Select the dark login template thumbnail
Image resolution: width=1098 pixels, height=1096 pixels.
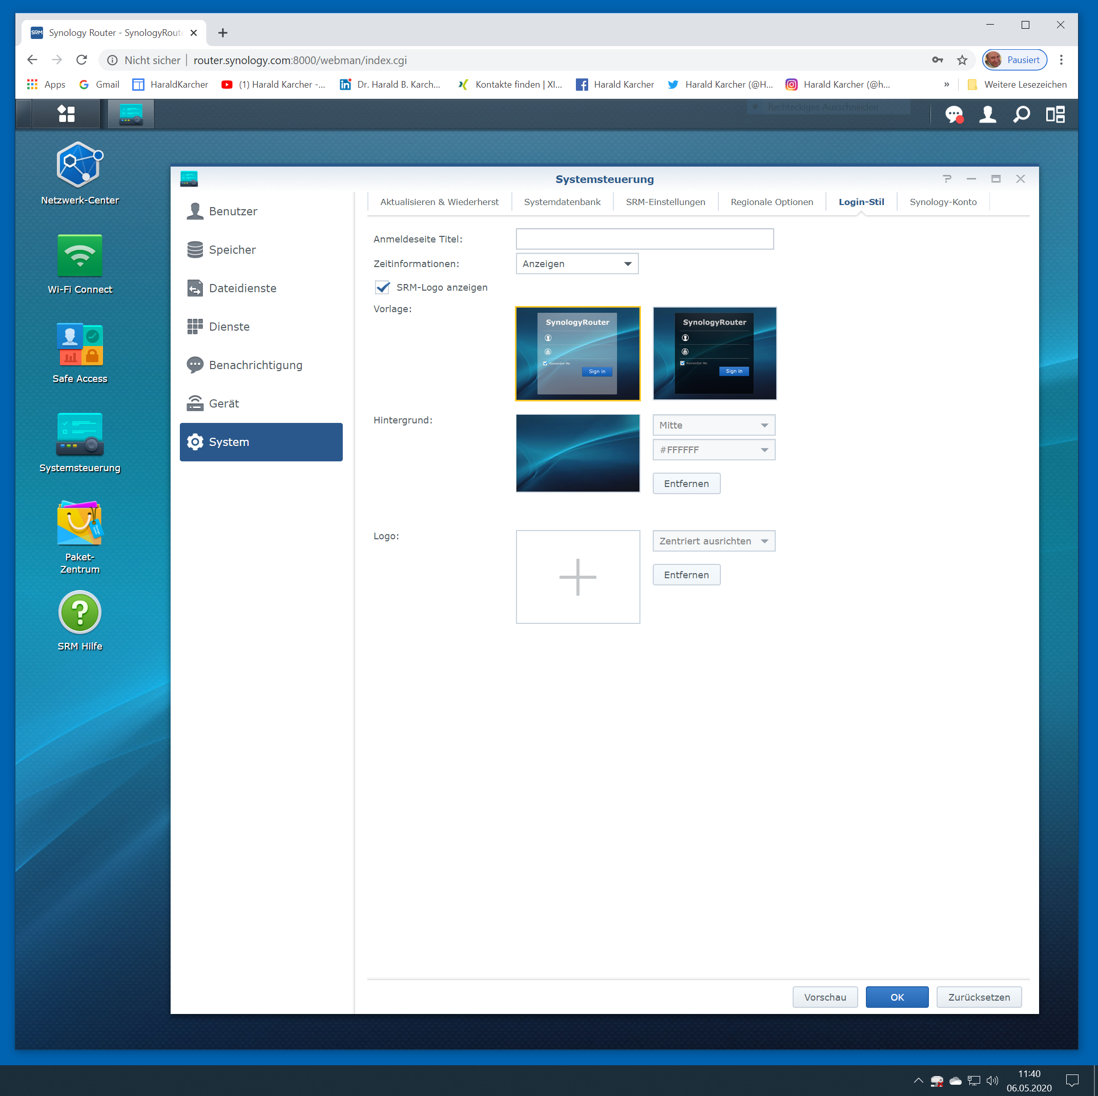(x=714, y=353)
